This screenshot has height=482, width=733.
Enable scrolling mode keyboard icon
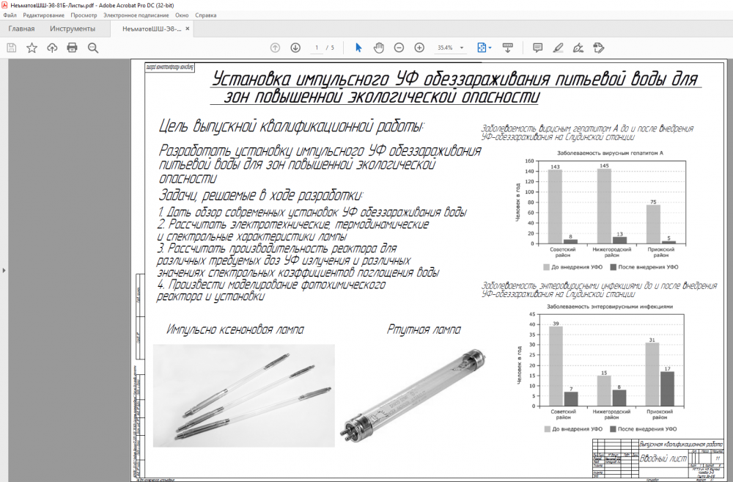click(x=507, y=48)
